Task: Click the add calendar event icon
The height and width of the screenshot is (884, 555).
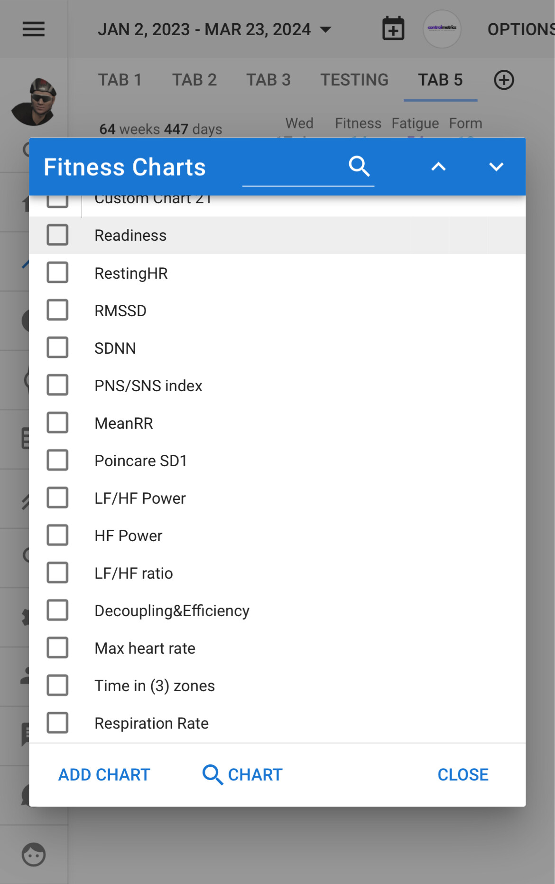Action: tap(393, 29)
